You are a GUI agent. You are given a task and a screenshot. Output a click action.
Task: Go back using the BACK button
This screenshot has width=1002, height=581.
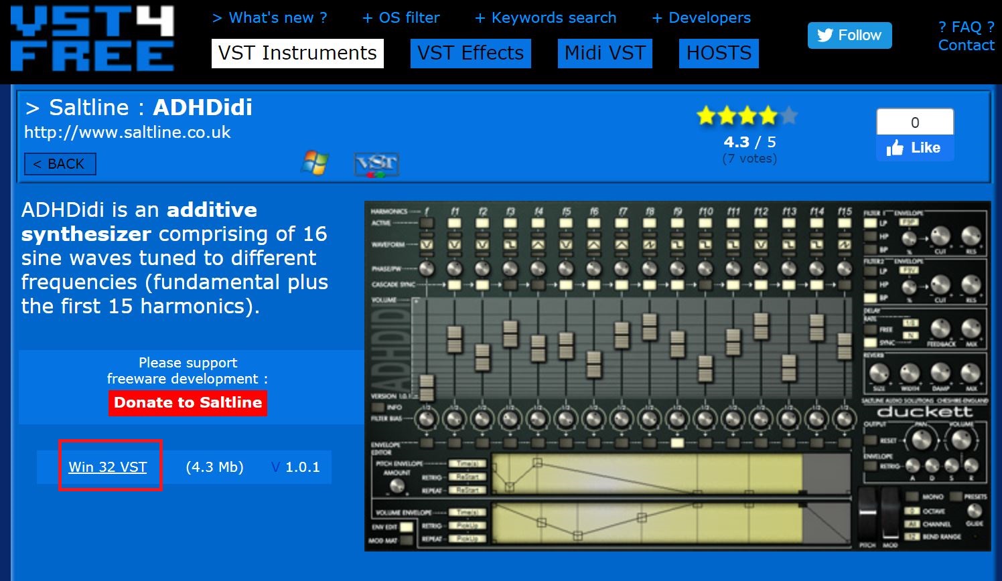click(60, 164)
